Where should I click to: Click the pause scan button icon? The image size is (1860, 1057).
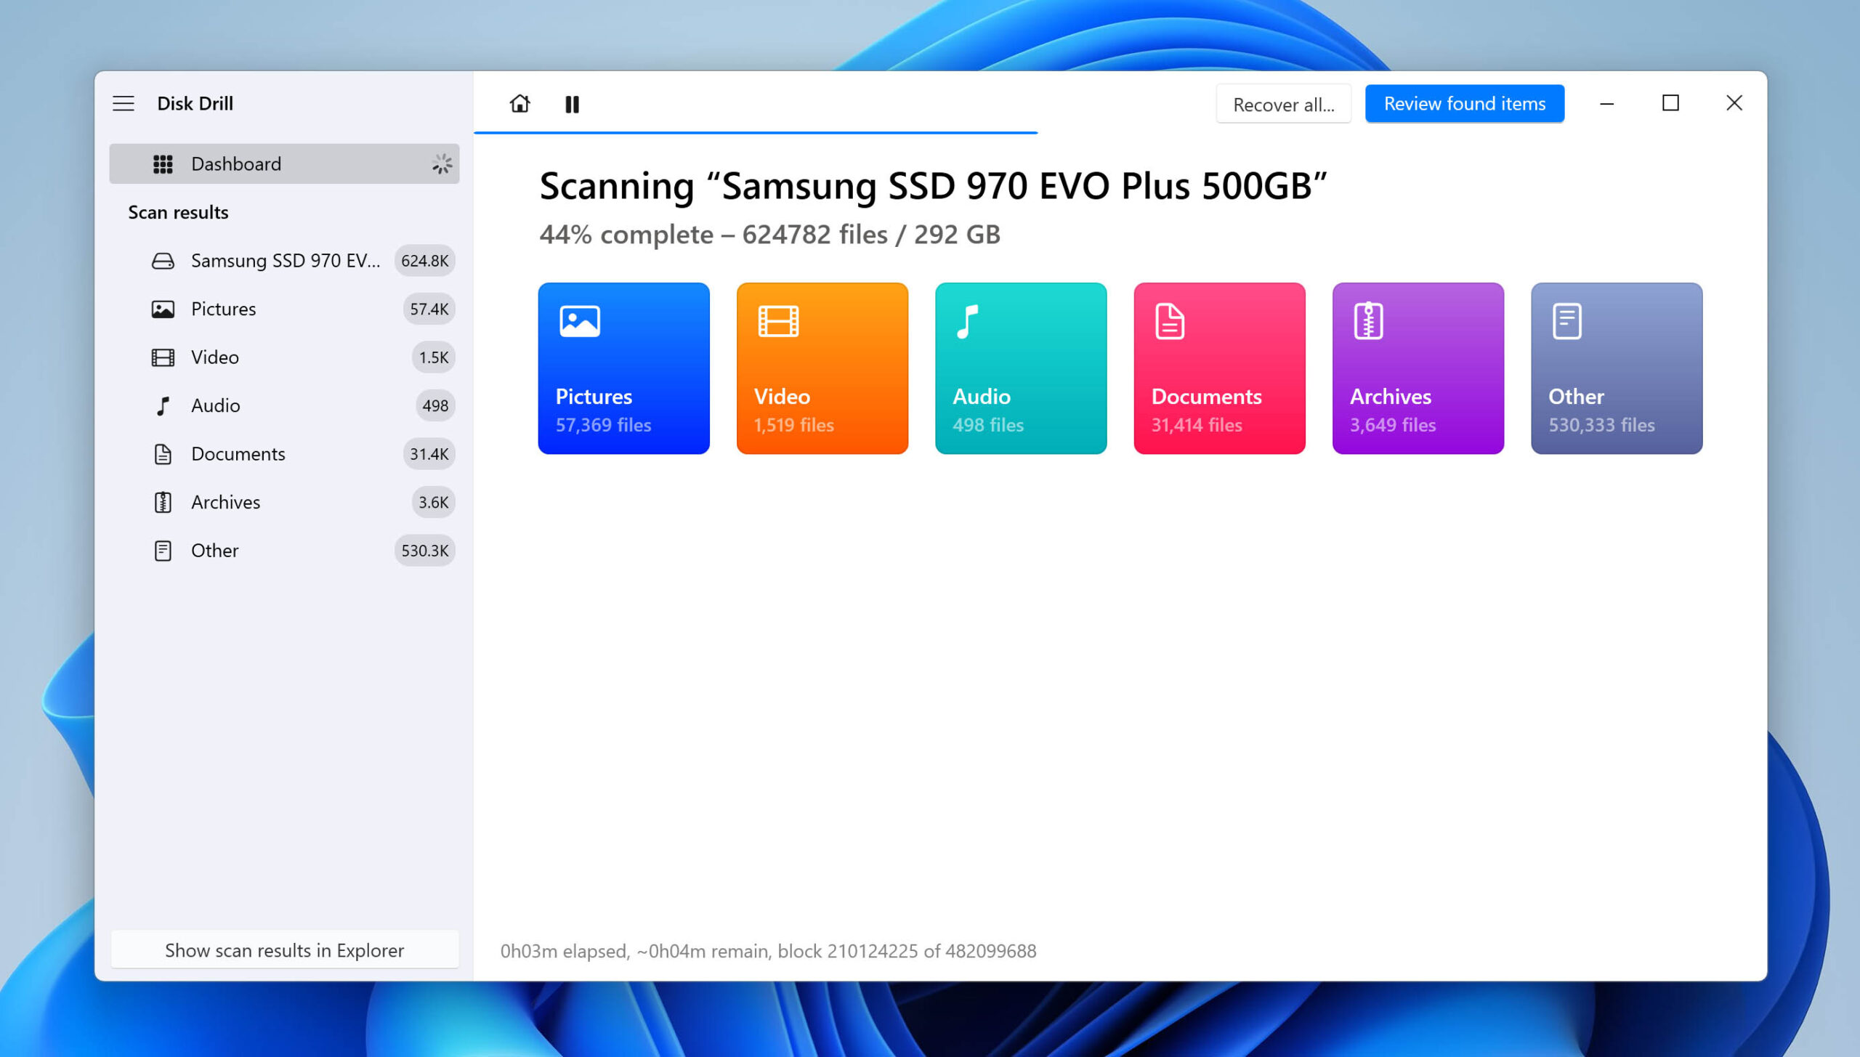[575, 103]
